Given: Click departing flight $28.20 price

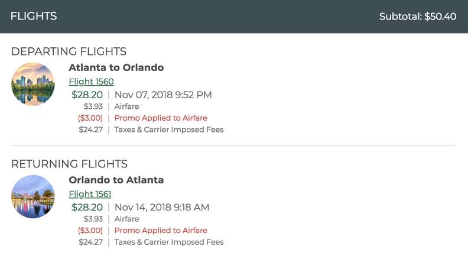Looking at the screenshot, I should pyautogui.click(x=87, y=95).
